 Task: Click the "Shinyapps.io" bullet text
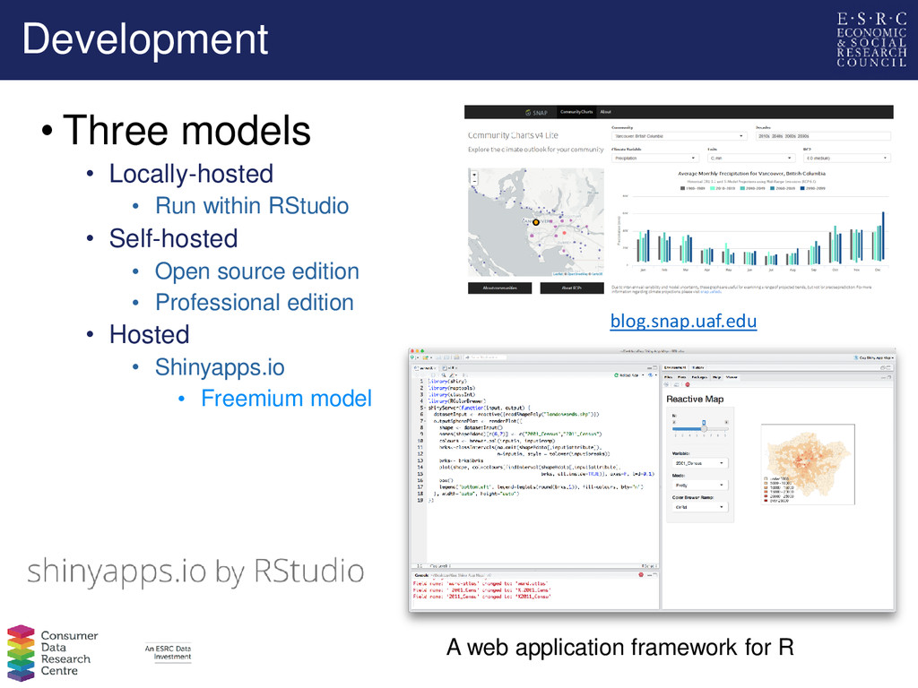(x=220, y=367)
